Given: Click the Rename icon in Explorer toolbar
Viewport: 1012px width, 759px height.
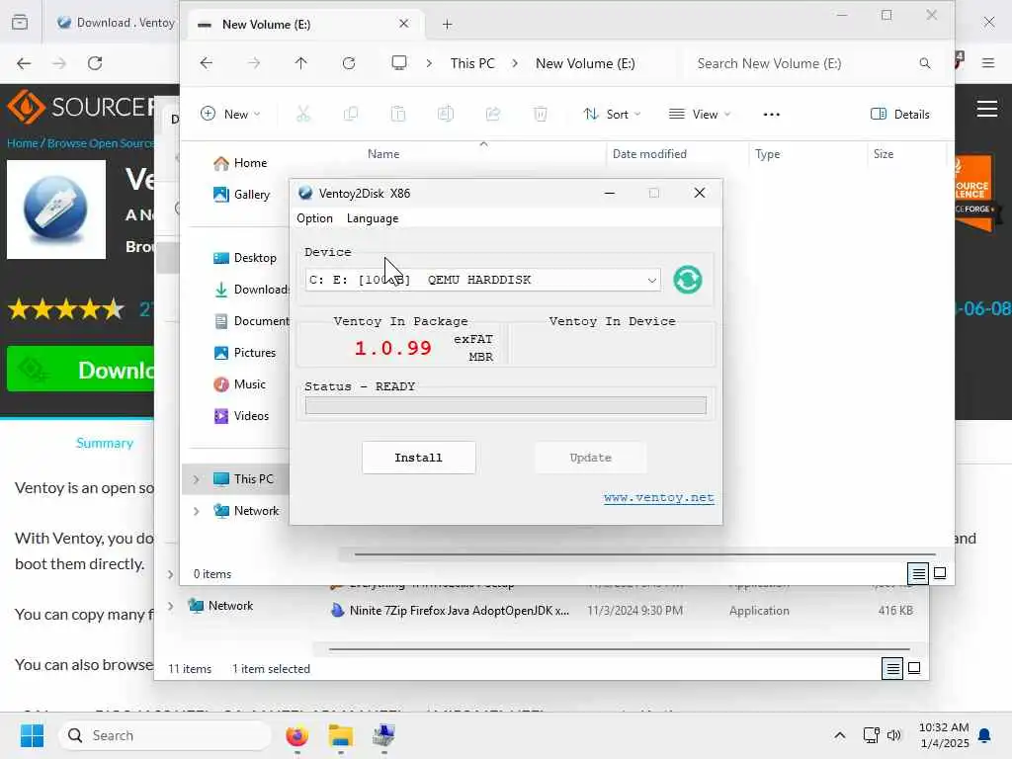Looking at the screenshot, I should point(446,115).
